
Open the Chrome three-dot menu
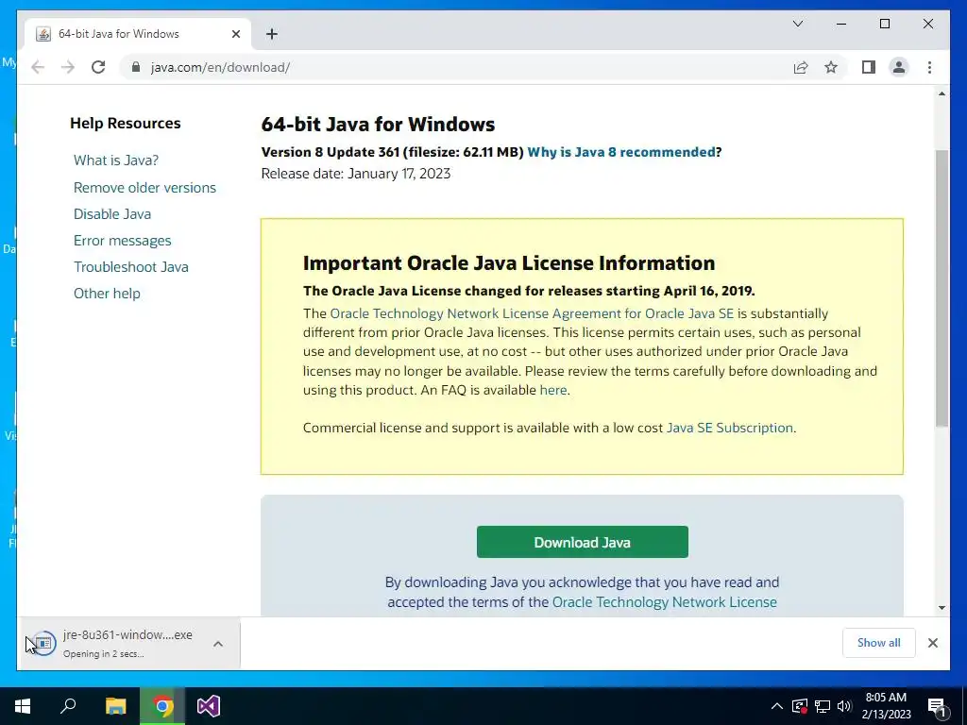pos(929,67)
